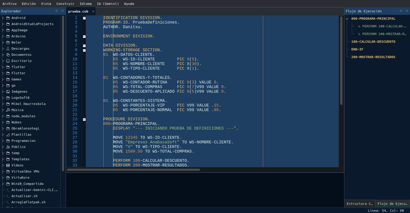Close the Explorador panel
This screenshot has width=410, height=213.
[x=63, y=11]
